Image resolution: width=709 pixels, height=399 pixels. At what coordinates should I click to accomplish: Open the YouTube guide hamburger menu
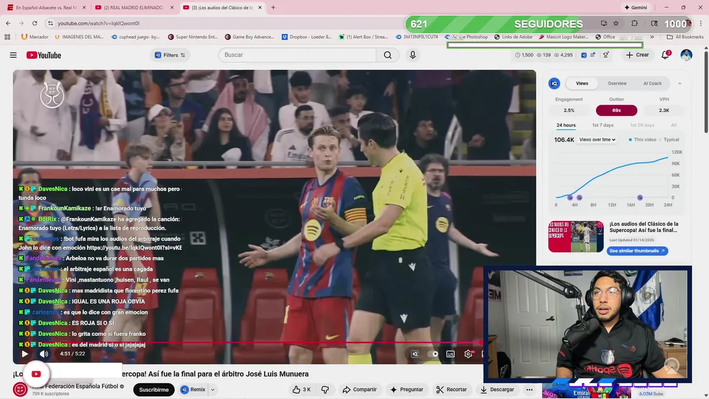(x=13, y=55)
